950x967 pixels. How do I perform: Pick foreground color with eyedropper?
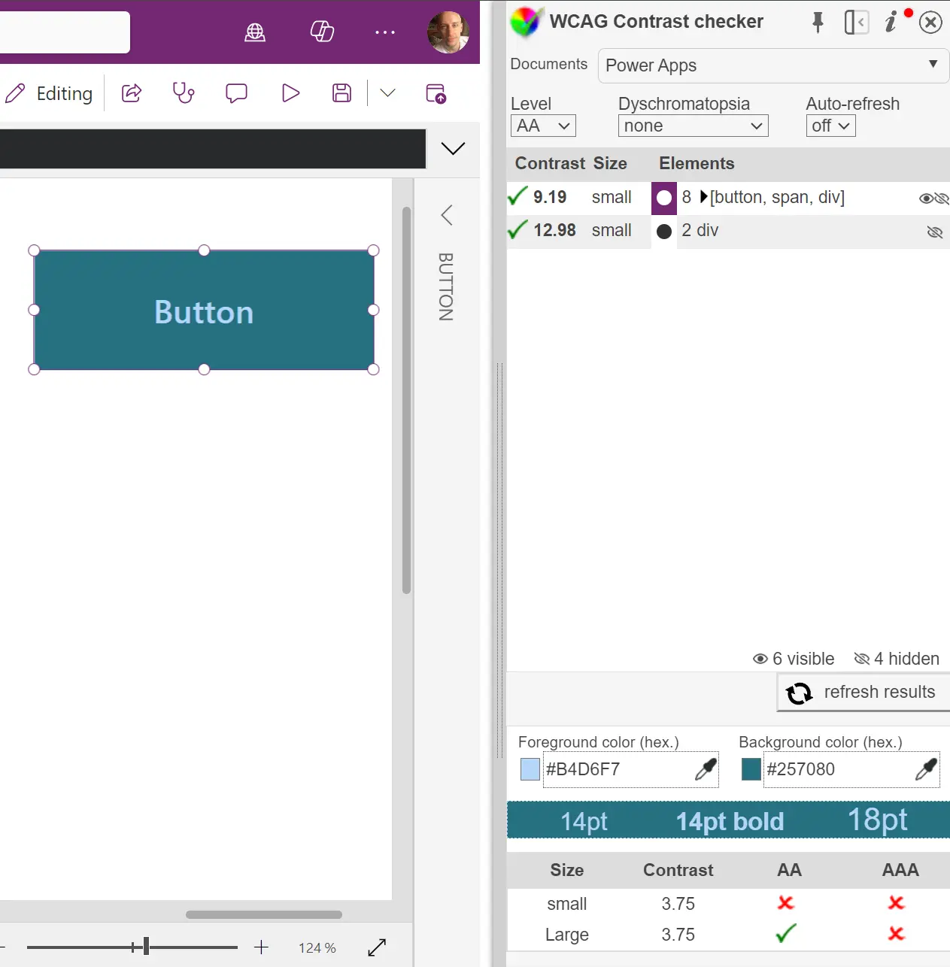click(x=705, y=769)
